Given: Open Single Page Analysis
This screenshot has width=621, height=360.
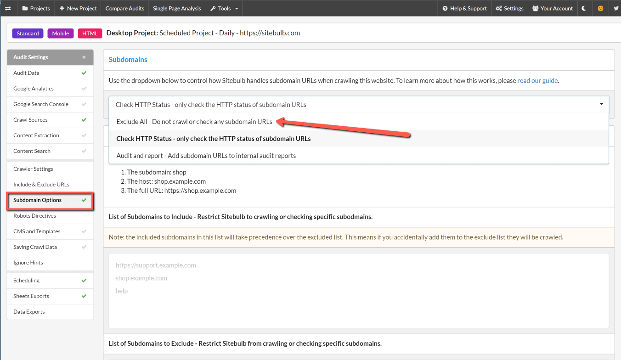Looking at the screenshot, I should click(177, 8).
